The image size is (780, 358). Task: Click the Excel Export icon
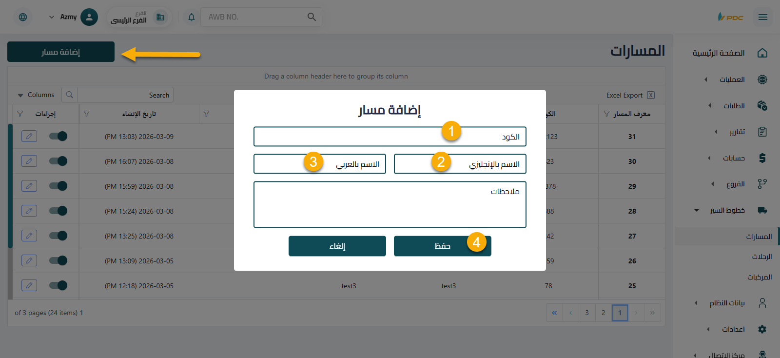click(x=651, y=95)
